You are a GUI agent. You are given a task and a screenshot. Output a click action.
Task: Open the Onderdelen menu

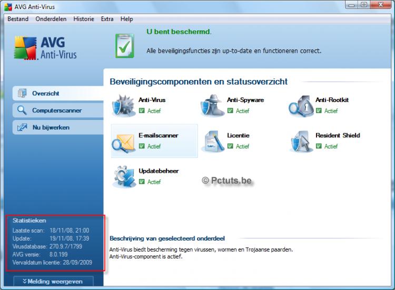coord(51,19)
